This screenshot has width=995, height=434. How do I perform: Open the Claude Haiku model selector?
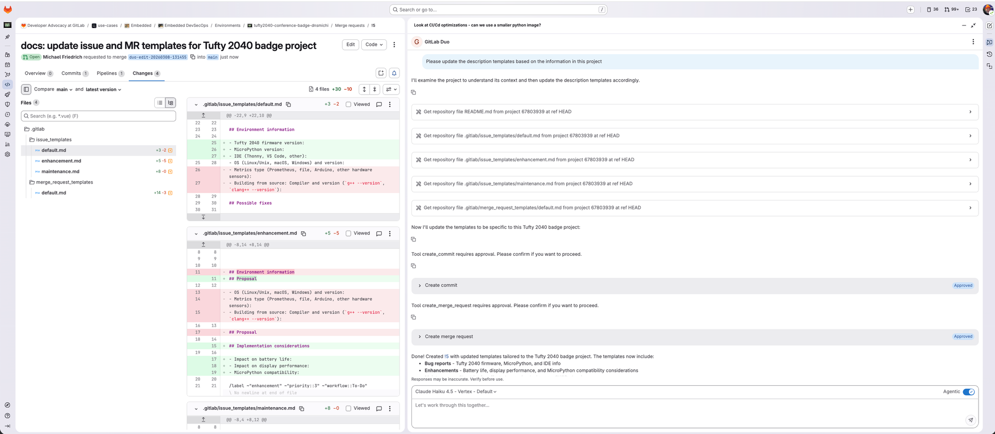(x=456, y=392)
